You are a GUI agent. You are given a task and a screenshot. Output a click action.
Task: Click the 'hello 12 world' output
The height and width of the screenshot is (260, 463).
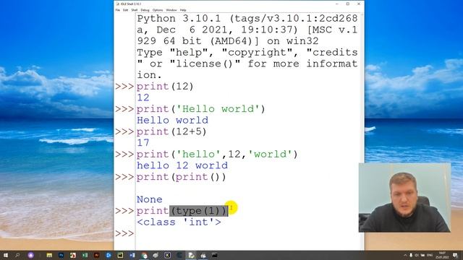182,165
